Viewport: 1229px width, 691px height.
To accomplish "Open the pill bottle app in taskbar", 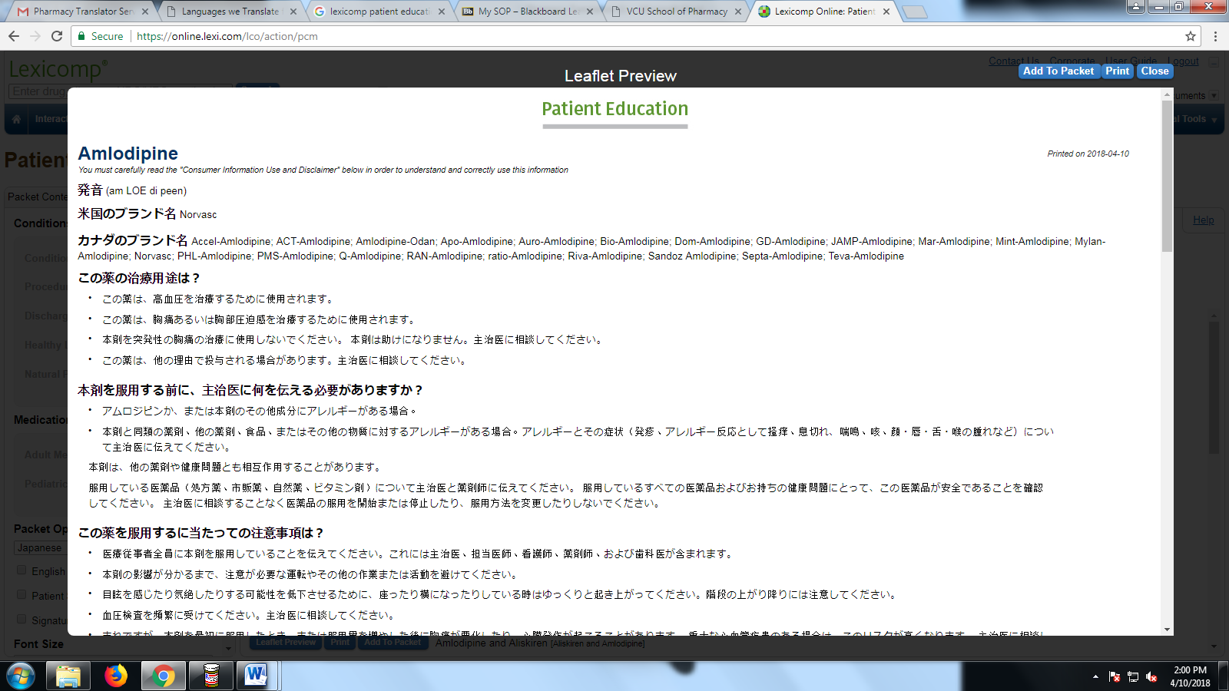I will [211, 676].
